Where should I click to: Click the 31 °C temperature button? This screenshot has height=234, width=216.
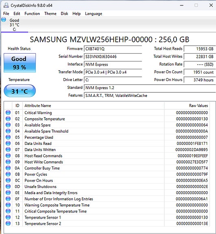(x=20, y=91)
